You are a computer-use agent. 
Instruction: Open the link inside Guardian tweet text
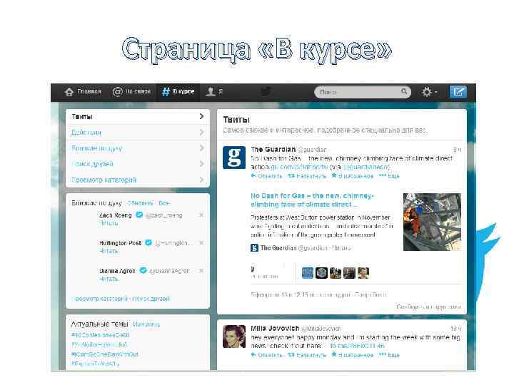click(298, 167)
